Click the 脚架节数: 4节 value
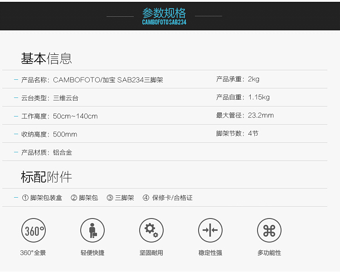The width and height of the screenshot is (340, 272). [x=237, y=133]
